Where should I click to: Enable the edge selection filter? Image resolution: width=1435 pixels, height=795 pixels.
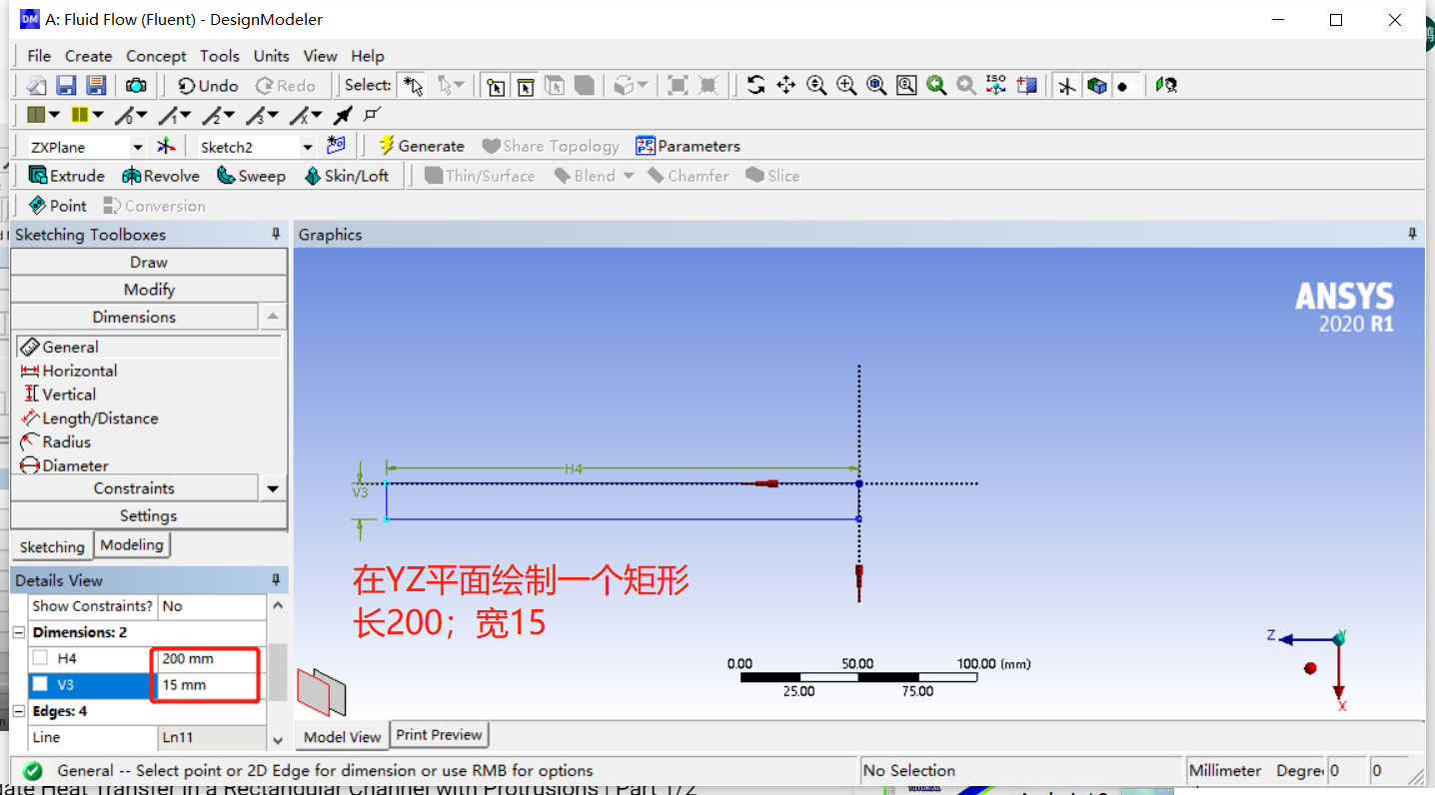pos(526,86)
